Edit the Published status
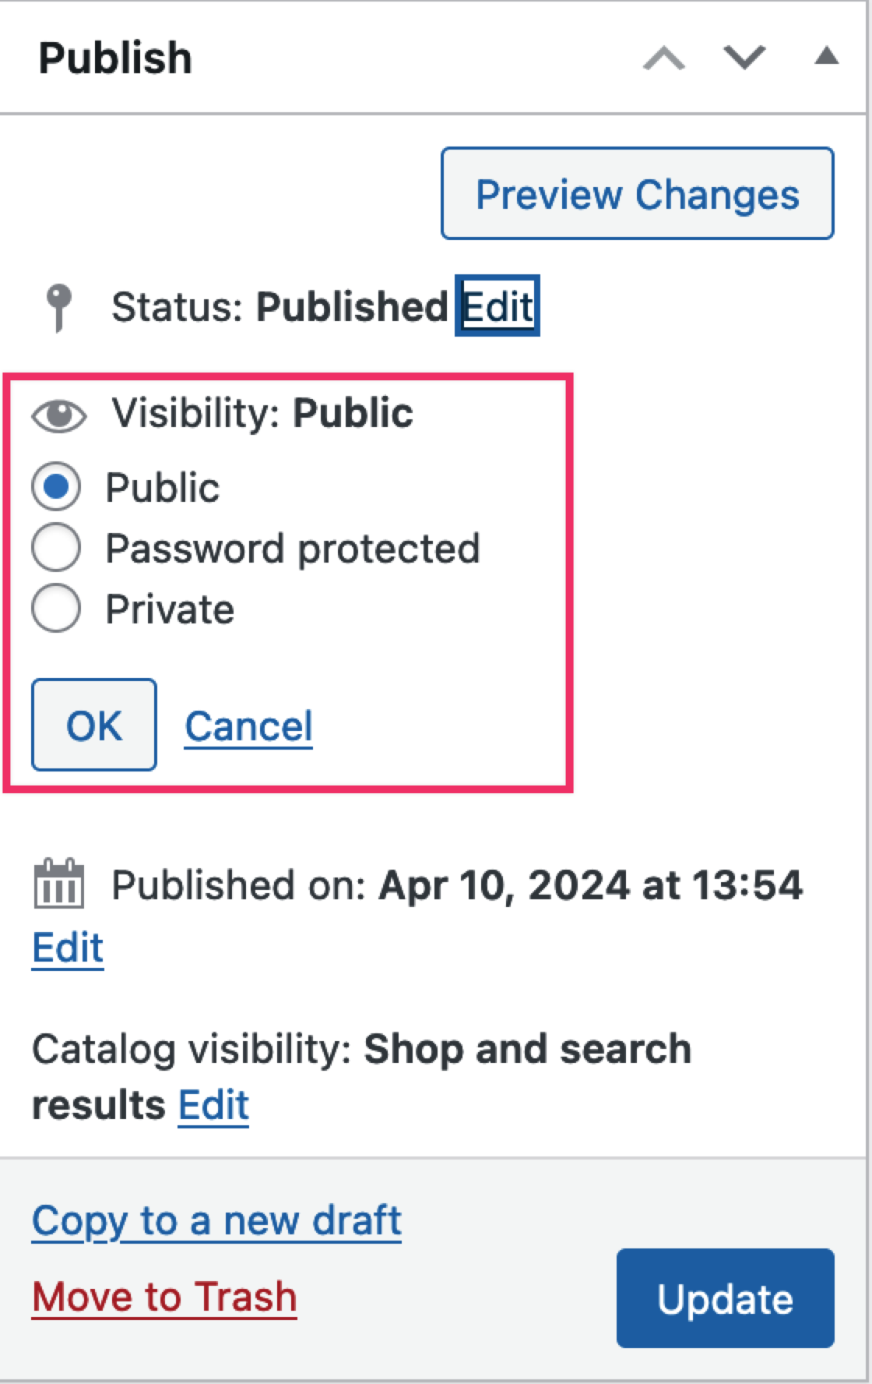This screenshot has width=872, height=1384. click(498, 306)
